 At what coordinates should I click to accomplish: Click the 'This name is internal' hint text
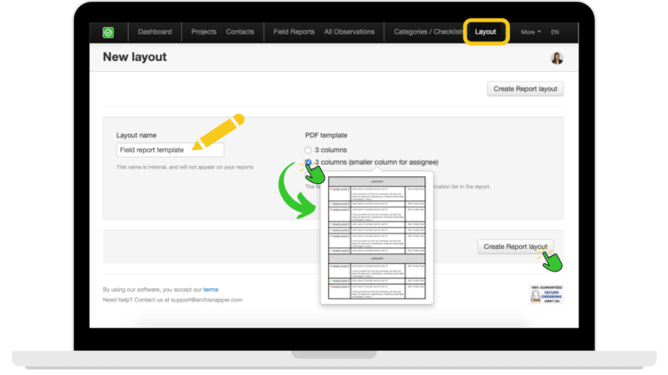185,167
